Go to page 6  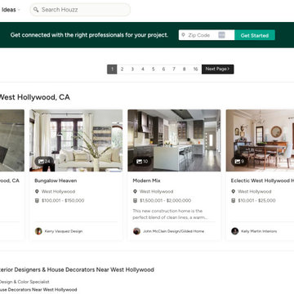tap(163, 69)
